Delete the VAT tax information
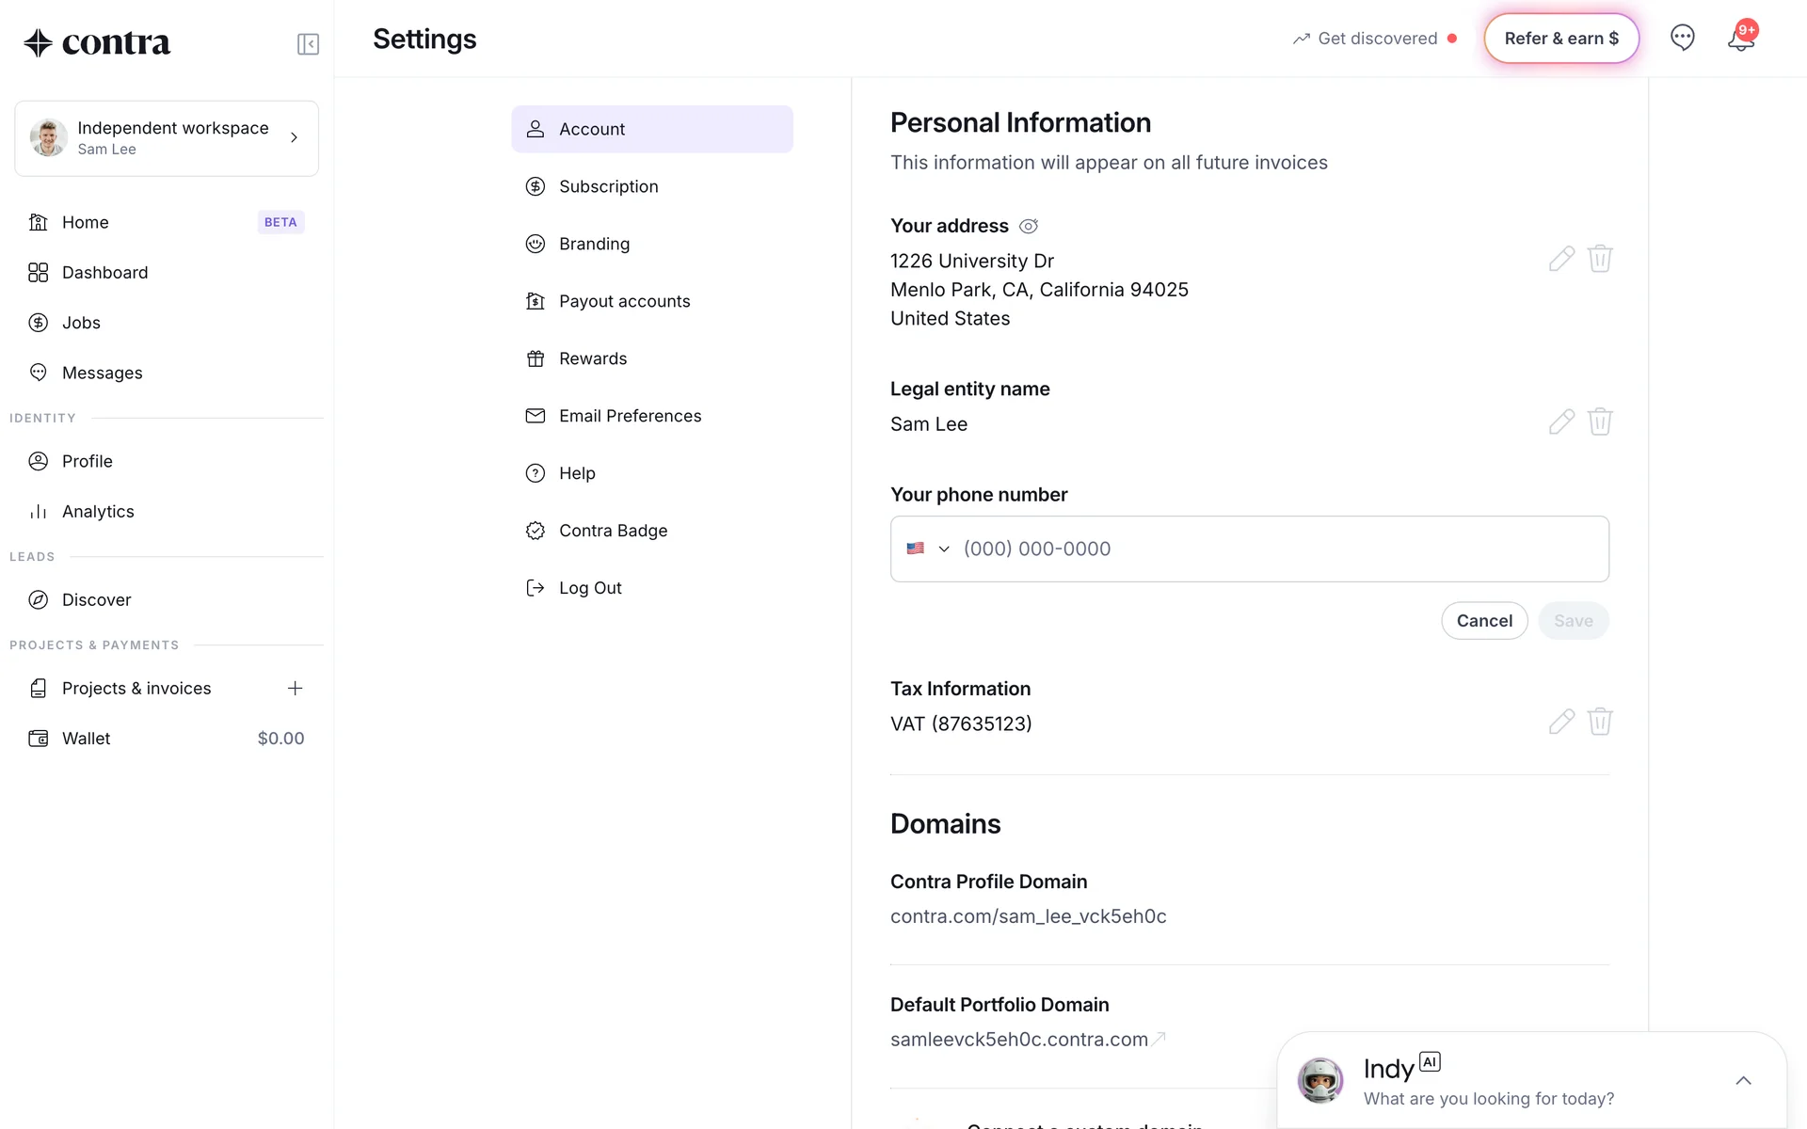The height and width of the screenshot is (1129, 1807). coord(1600,722)
